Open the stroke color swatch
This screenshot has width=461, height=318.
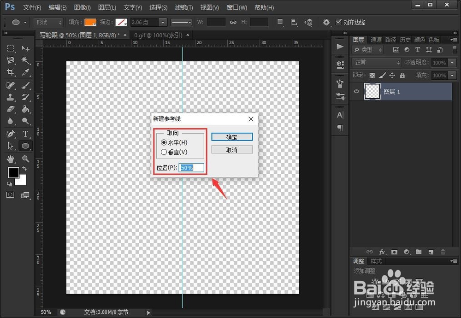coord(121,22)
